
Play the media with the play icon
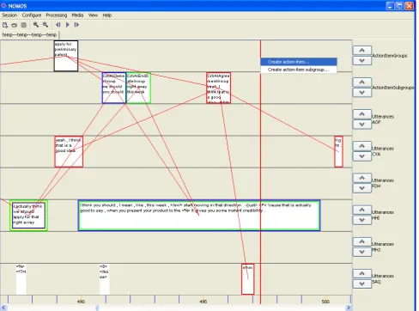[x=68, y=25]
